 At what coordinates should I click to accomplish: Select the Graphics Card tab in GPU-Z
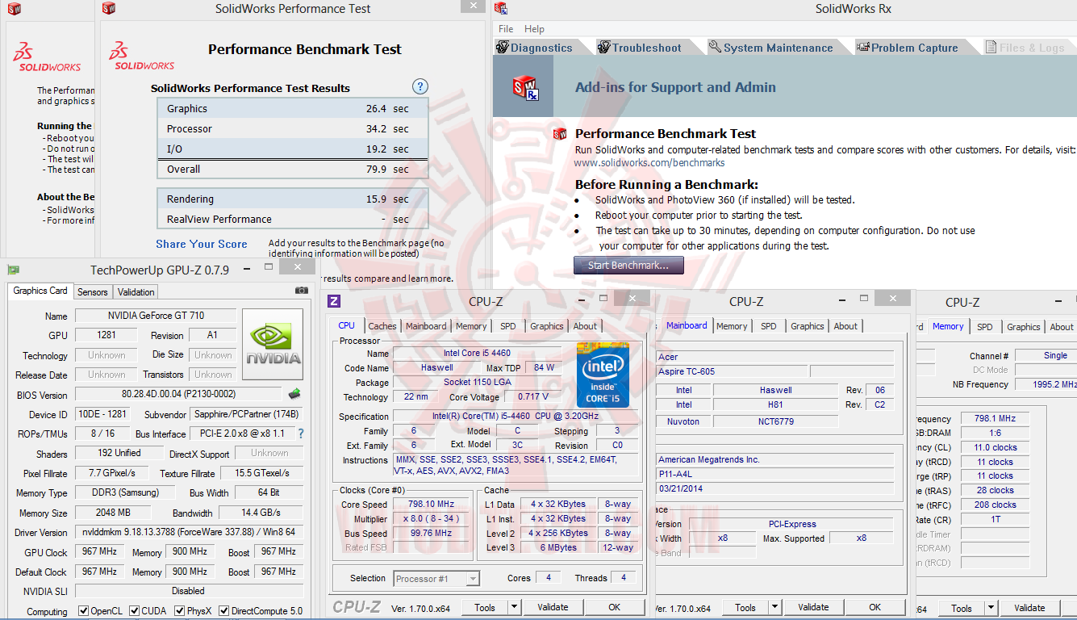(40, 291)
